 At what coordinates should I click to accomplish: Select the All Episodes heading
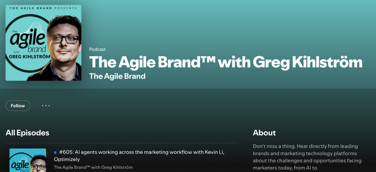[x=27, y=133]
